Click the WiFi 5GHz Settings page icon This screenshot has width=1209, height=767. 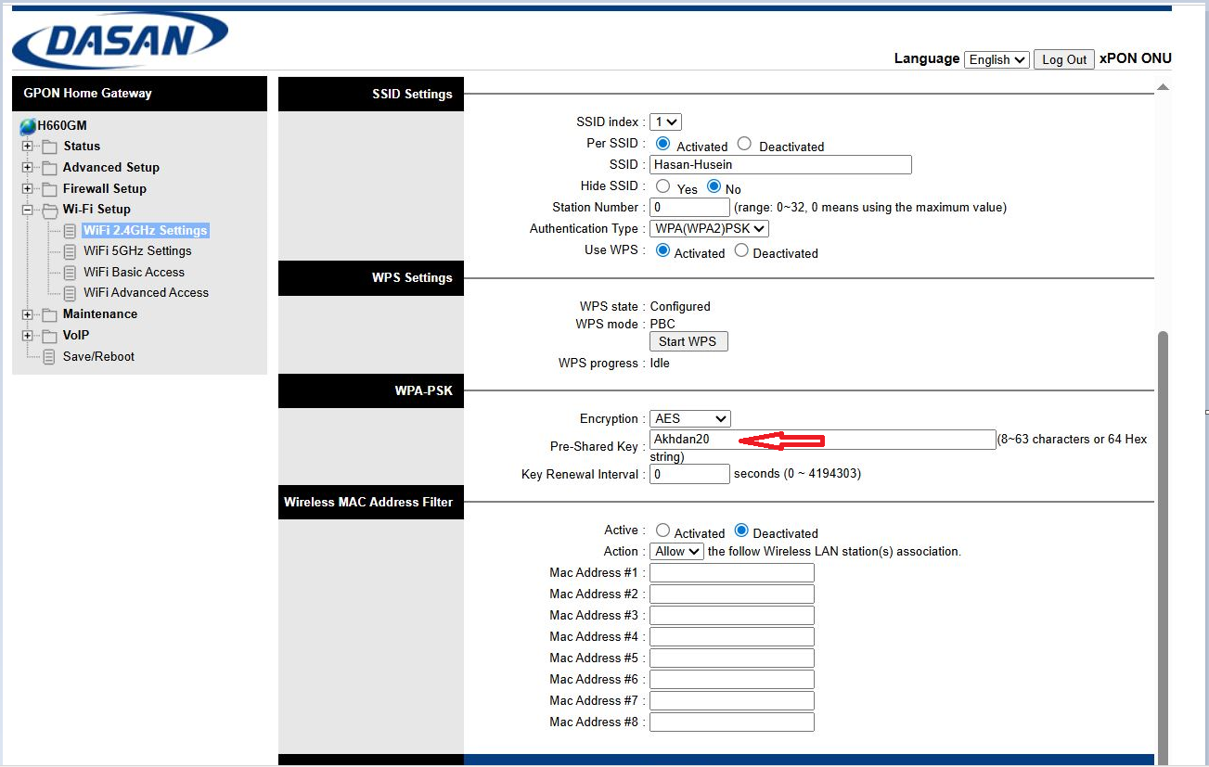point(69,250)
